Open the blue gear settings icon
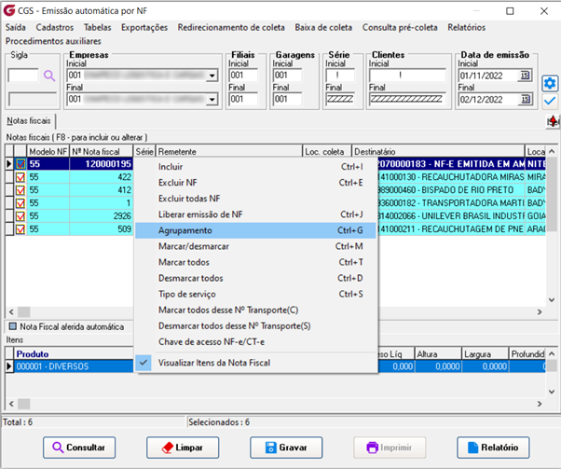 [550, 83]
